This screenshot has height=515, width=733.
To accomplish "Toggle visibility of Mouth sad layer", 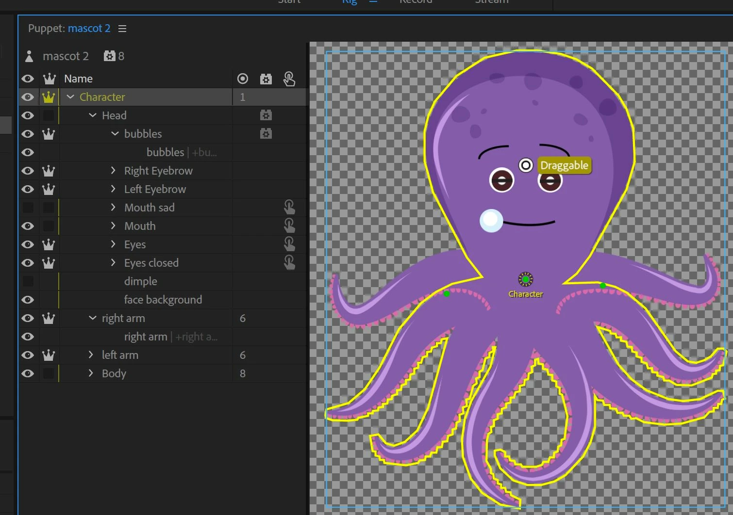I will (28, 208).
